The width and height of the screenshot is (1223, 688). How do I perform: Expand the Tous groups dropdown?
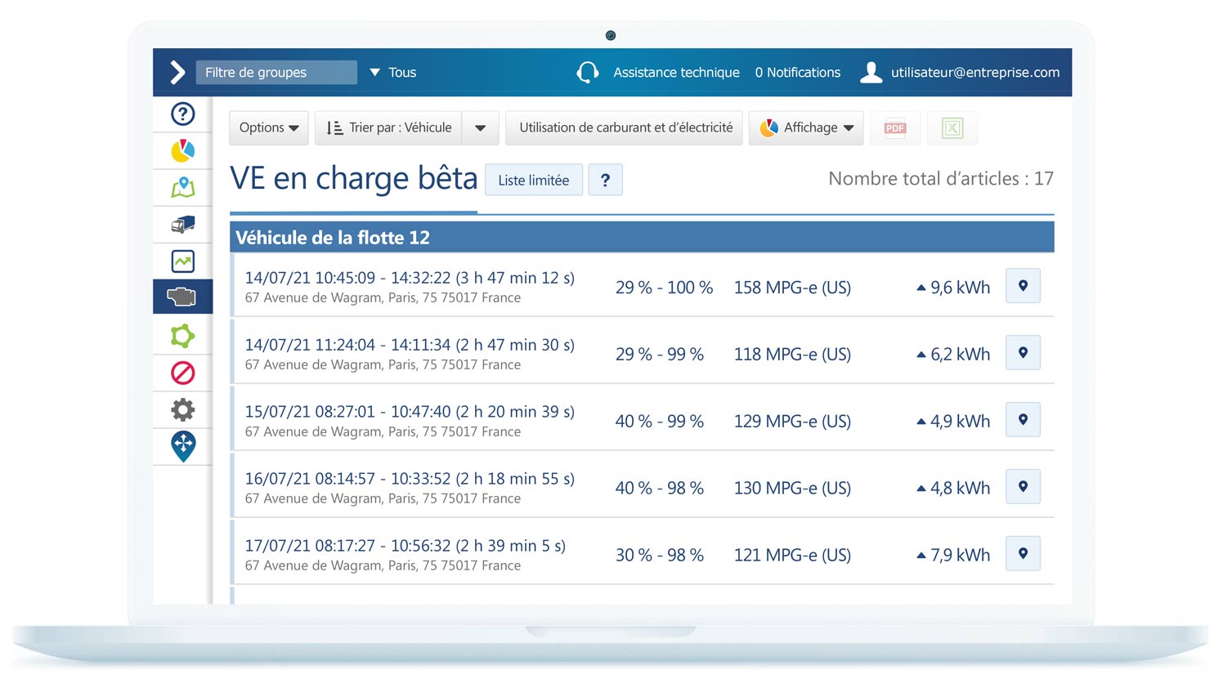393,73
